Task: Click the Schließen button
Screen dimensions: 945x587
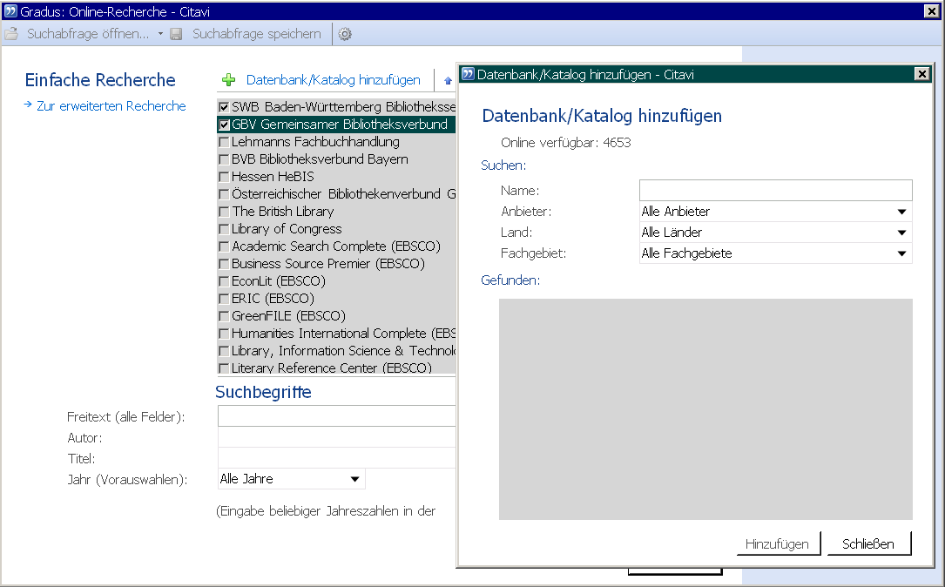Action: click(x=868, y=543)
